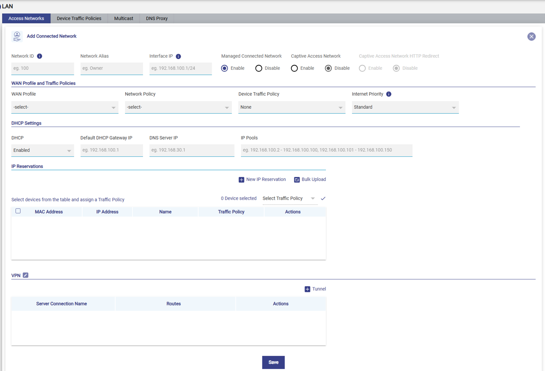Click the VPN edit pencil icon

pyautogui.click(x=25, y=275)
